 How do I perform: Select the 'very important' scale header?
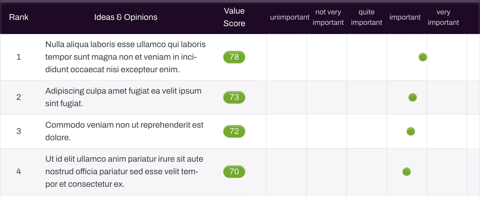pos(443,17)
